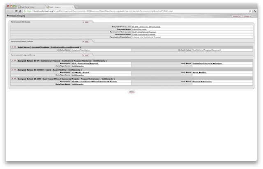The image size is (263, 169).
Task: Click the URL address bar field
Action: tap(137, 11)
